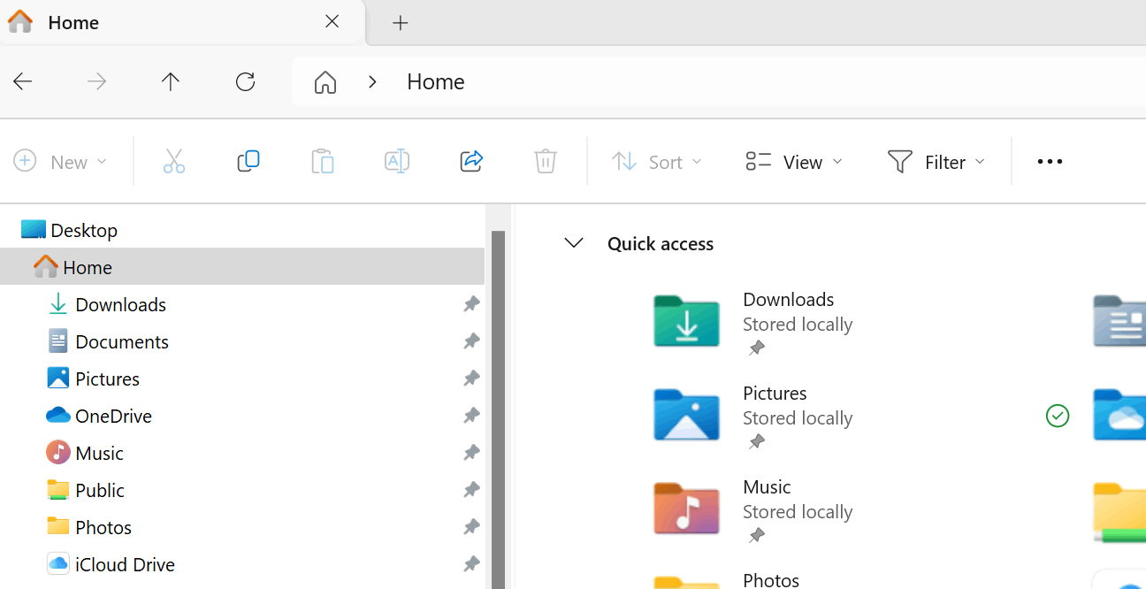Click pin icon beside Downloads in sidebar
This screenshot has height=589, width=1146.
tap(471, 304)
